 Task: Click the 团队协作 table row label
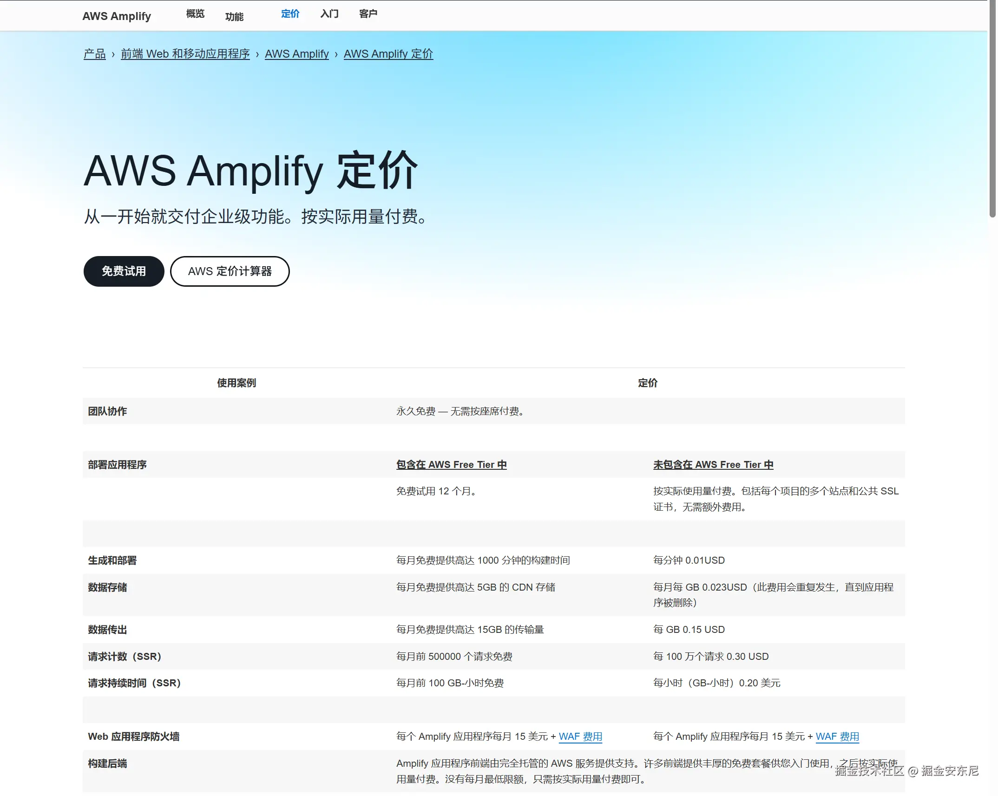[107, 411]
